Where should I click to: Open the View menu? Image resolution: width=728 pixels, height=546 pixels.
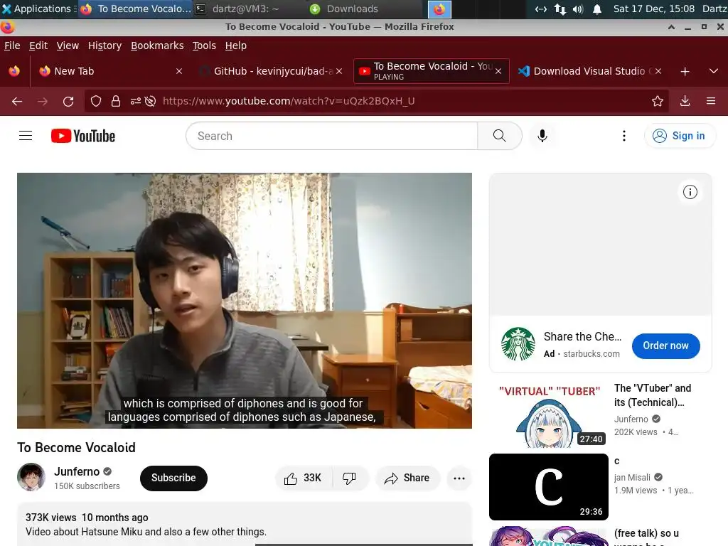point(68,45)
